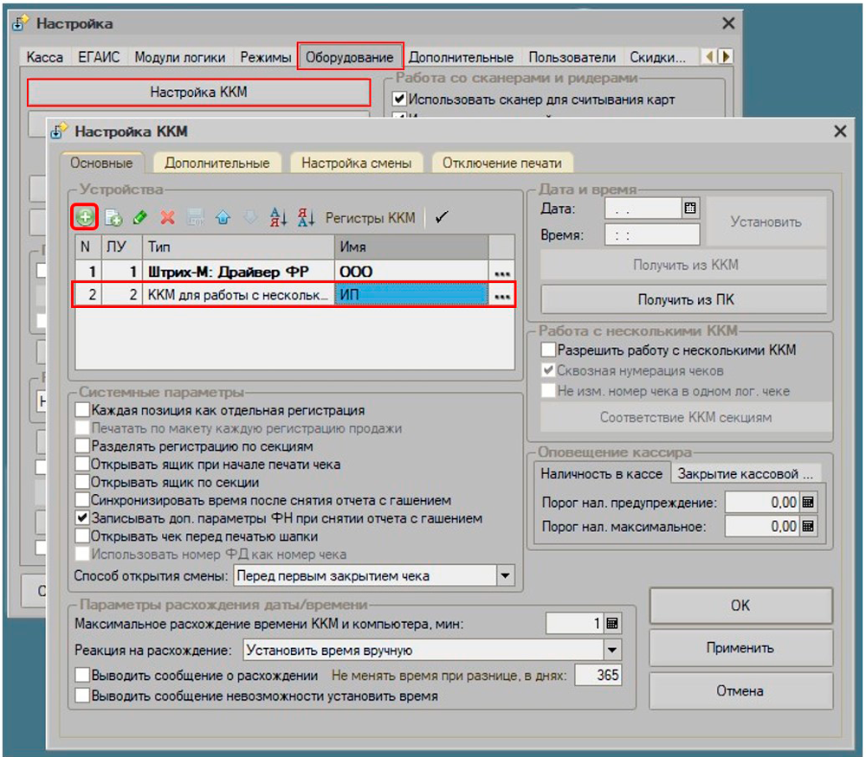Open the calendar picker beside Дата field

690,208
